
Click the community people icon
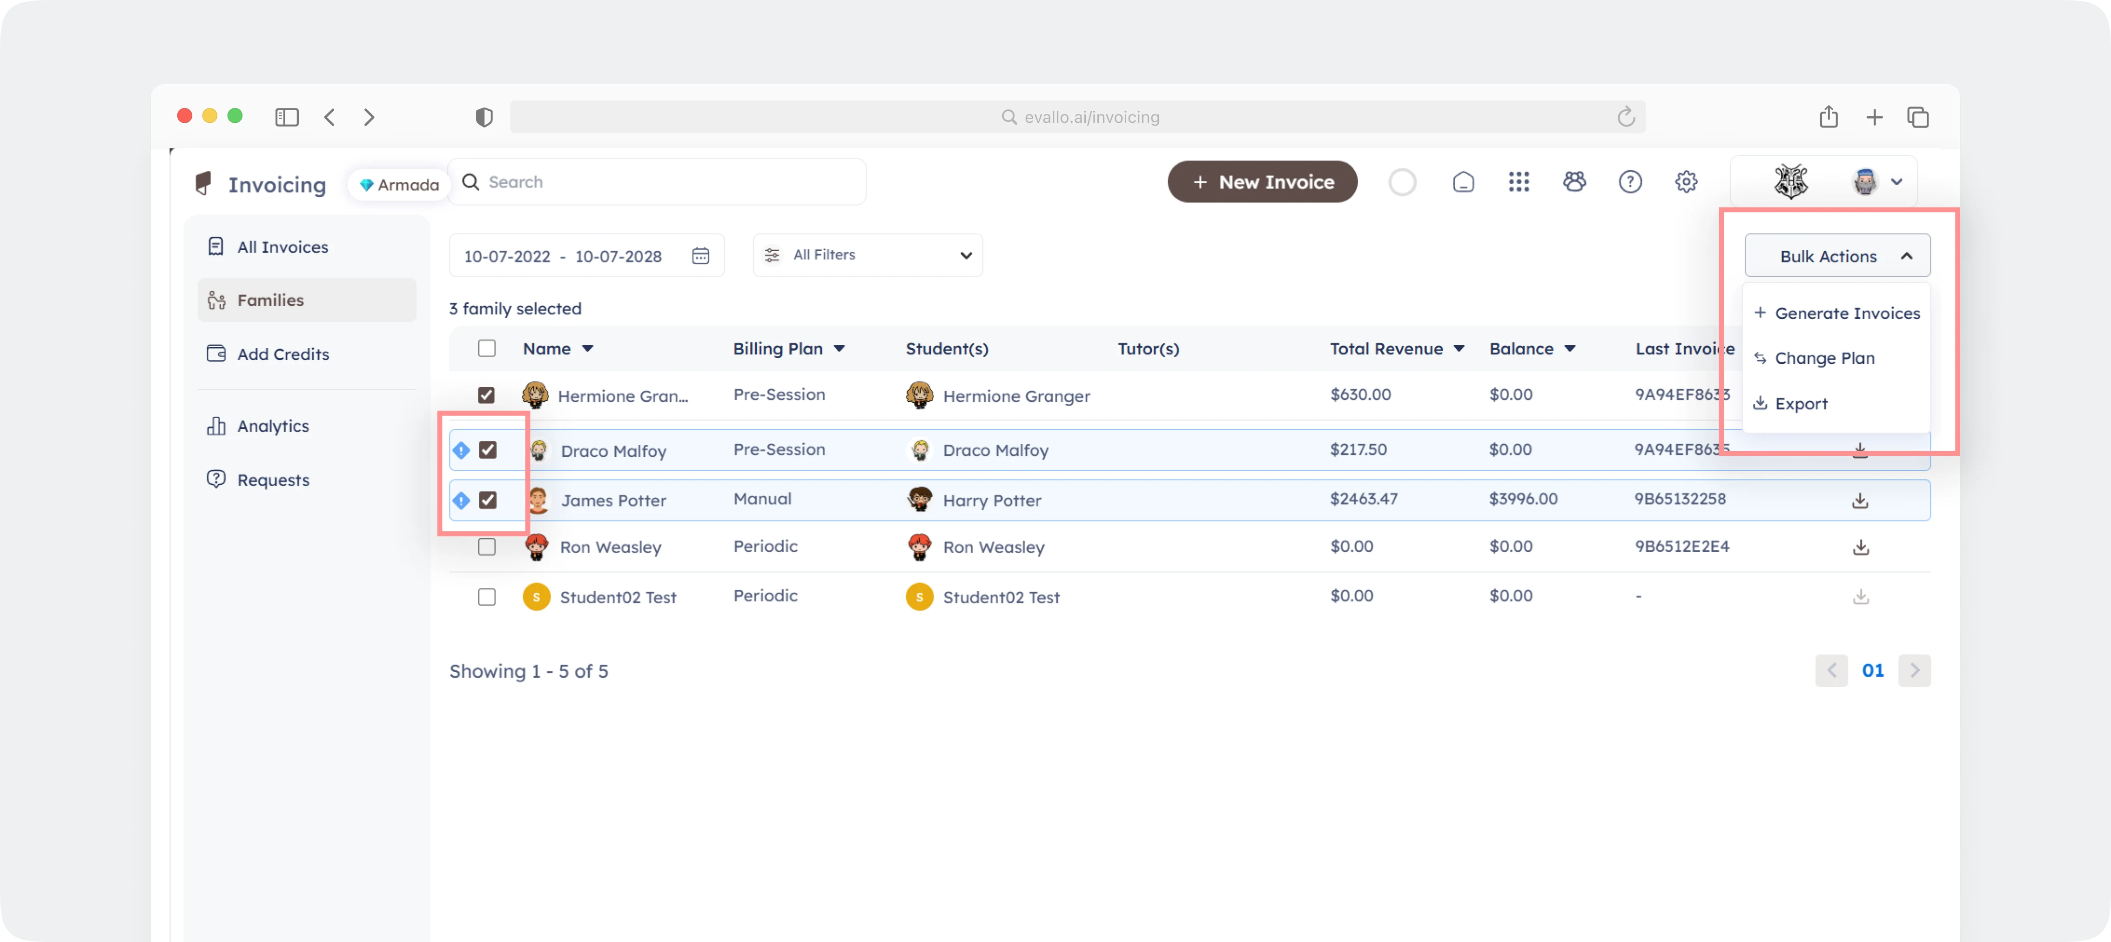click(1574, 182)
